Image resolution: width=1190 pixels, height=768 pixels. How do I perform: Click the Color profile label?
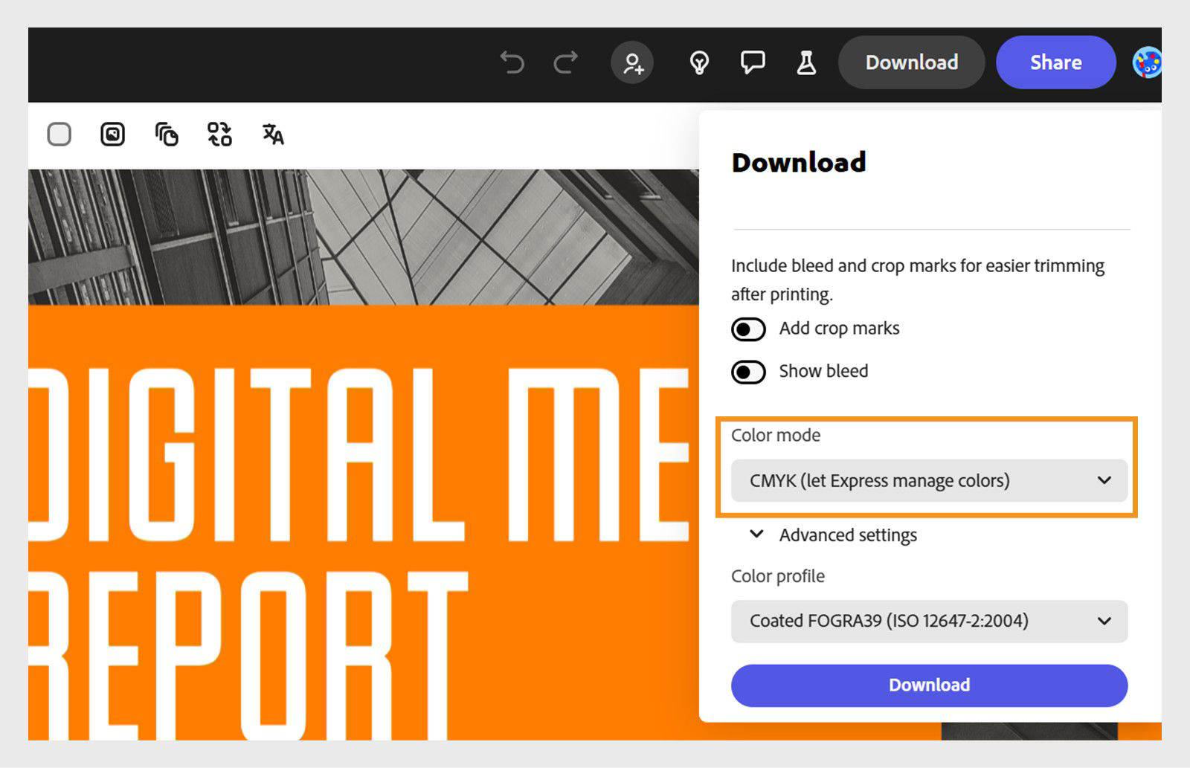pos(778,576)
